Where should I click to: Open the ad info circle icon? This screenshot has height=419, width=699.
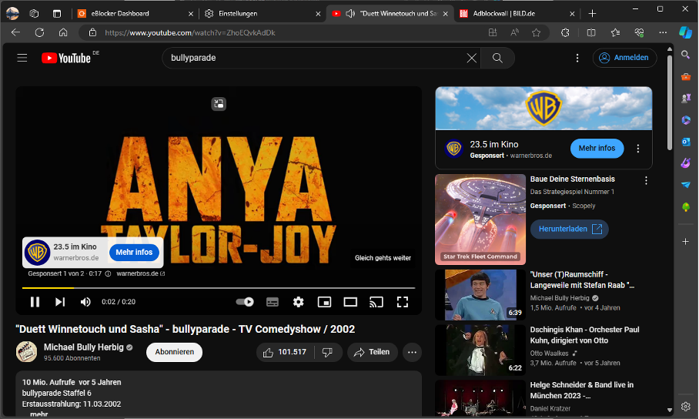coord(108,274)
